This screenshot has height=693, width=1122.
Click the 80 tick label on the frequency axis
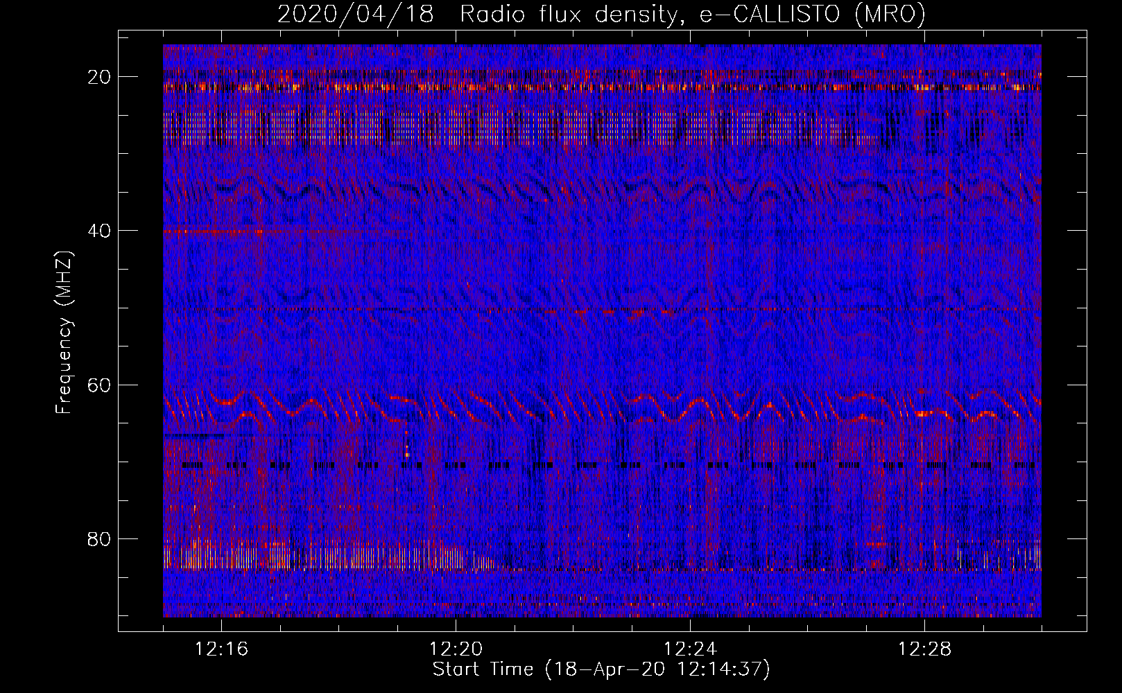point(100,538)
